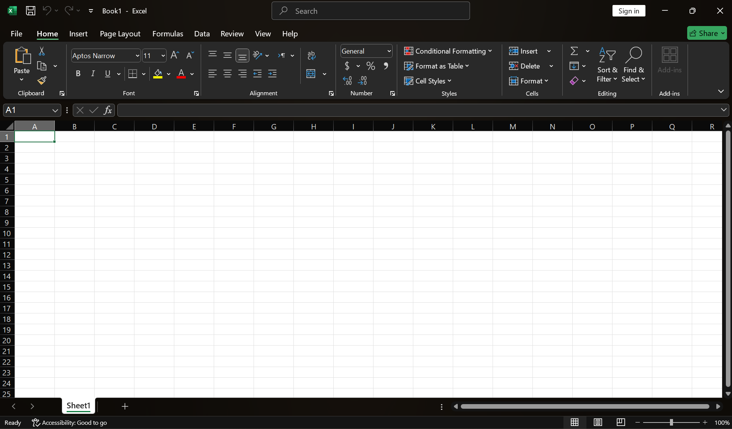Viewport: 732px width, 429px height.
Task: Click inside the formula bar
Action: pyautogui.click(x=418, y=110)
